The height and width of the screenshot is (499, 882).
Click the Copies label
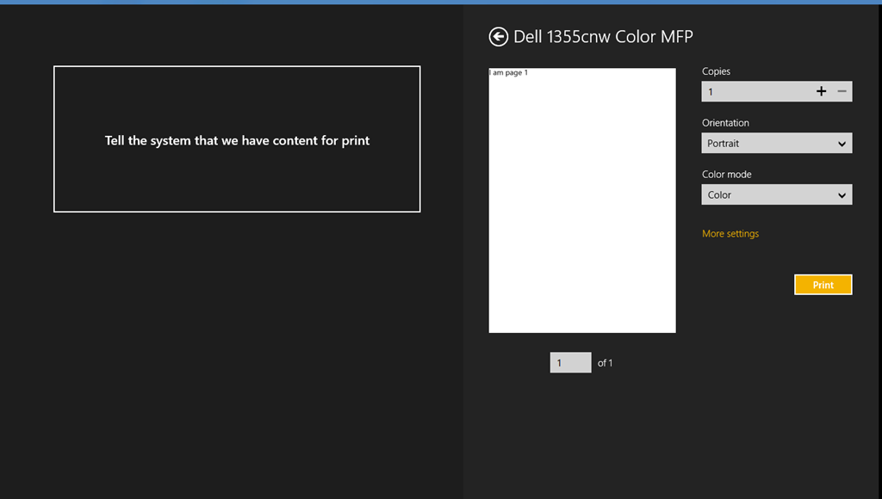(x=716, y=71)
